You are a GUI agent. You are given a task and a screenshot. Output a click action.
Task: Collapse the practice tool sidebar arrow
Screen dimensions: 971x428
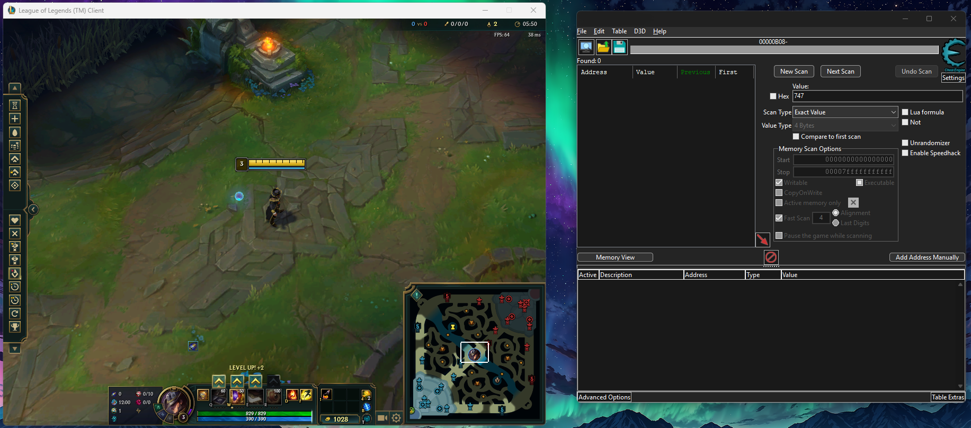33,210
